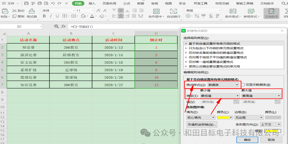Open the 填充 dropdown (实心填充)

pyautogui.click(x=201, y=117)
